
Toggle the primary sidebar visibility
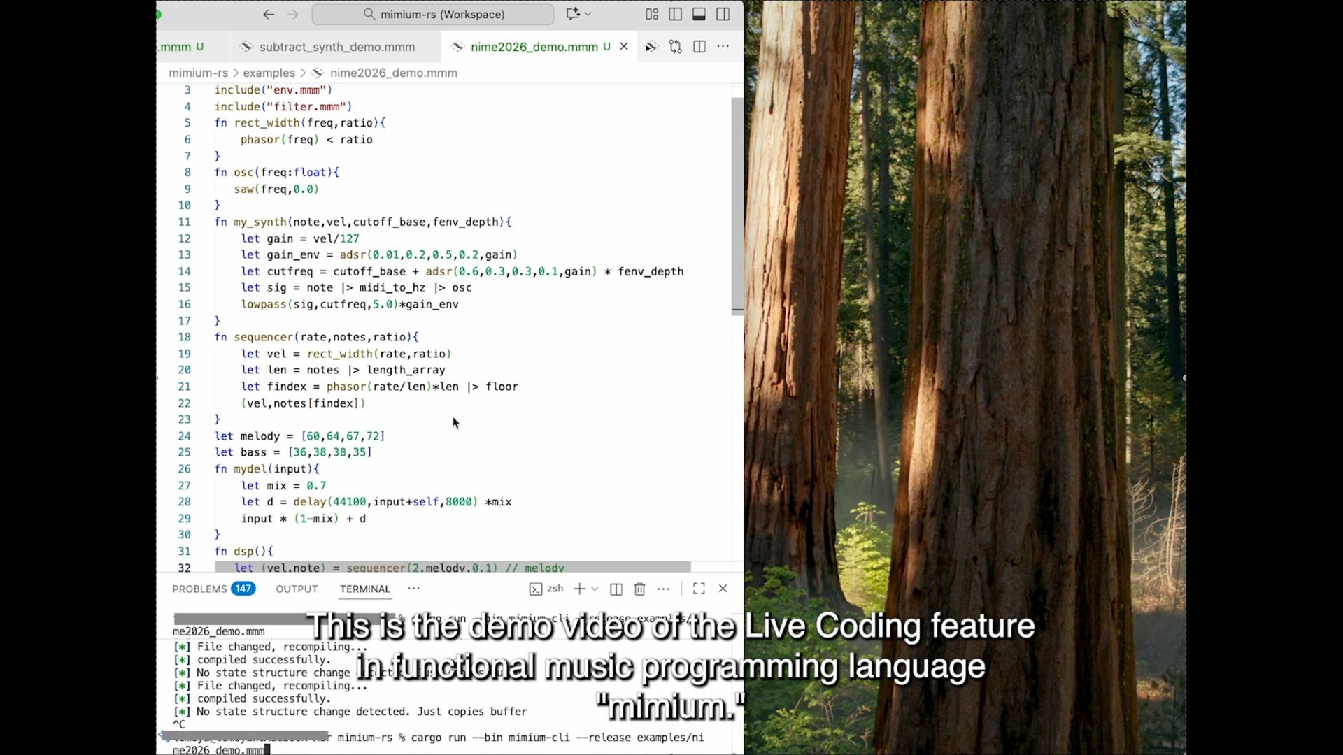pos(675,14)
